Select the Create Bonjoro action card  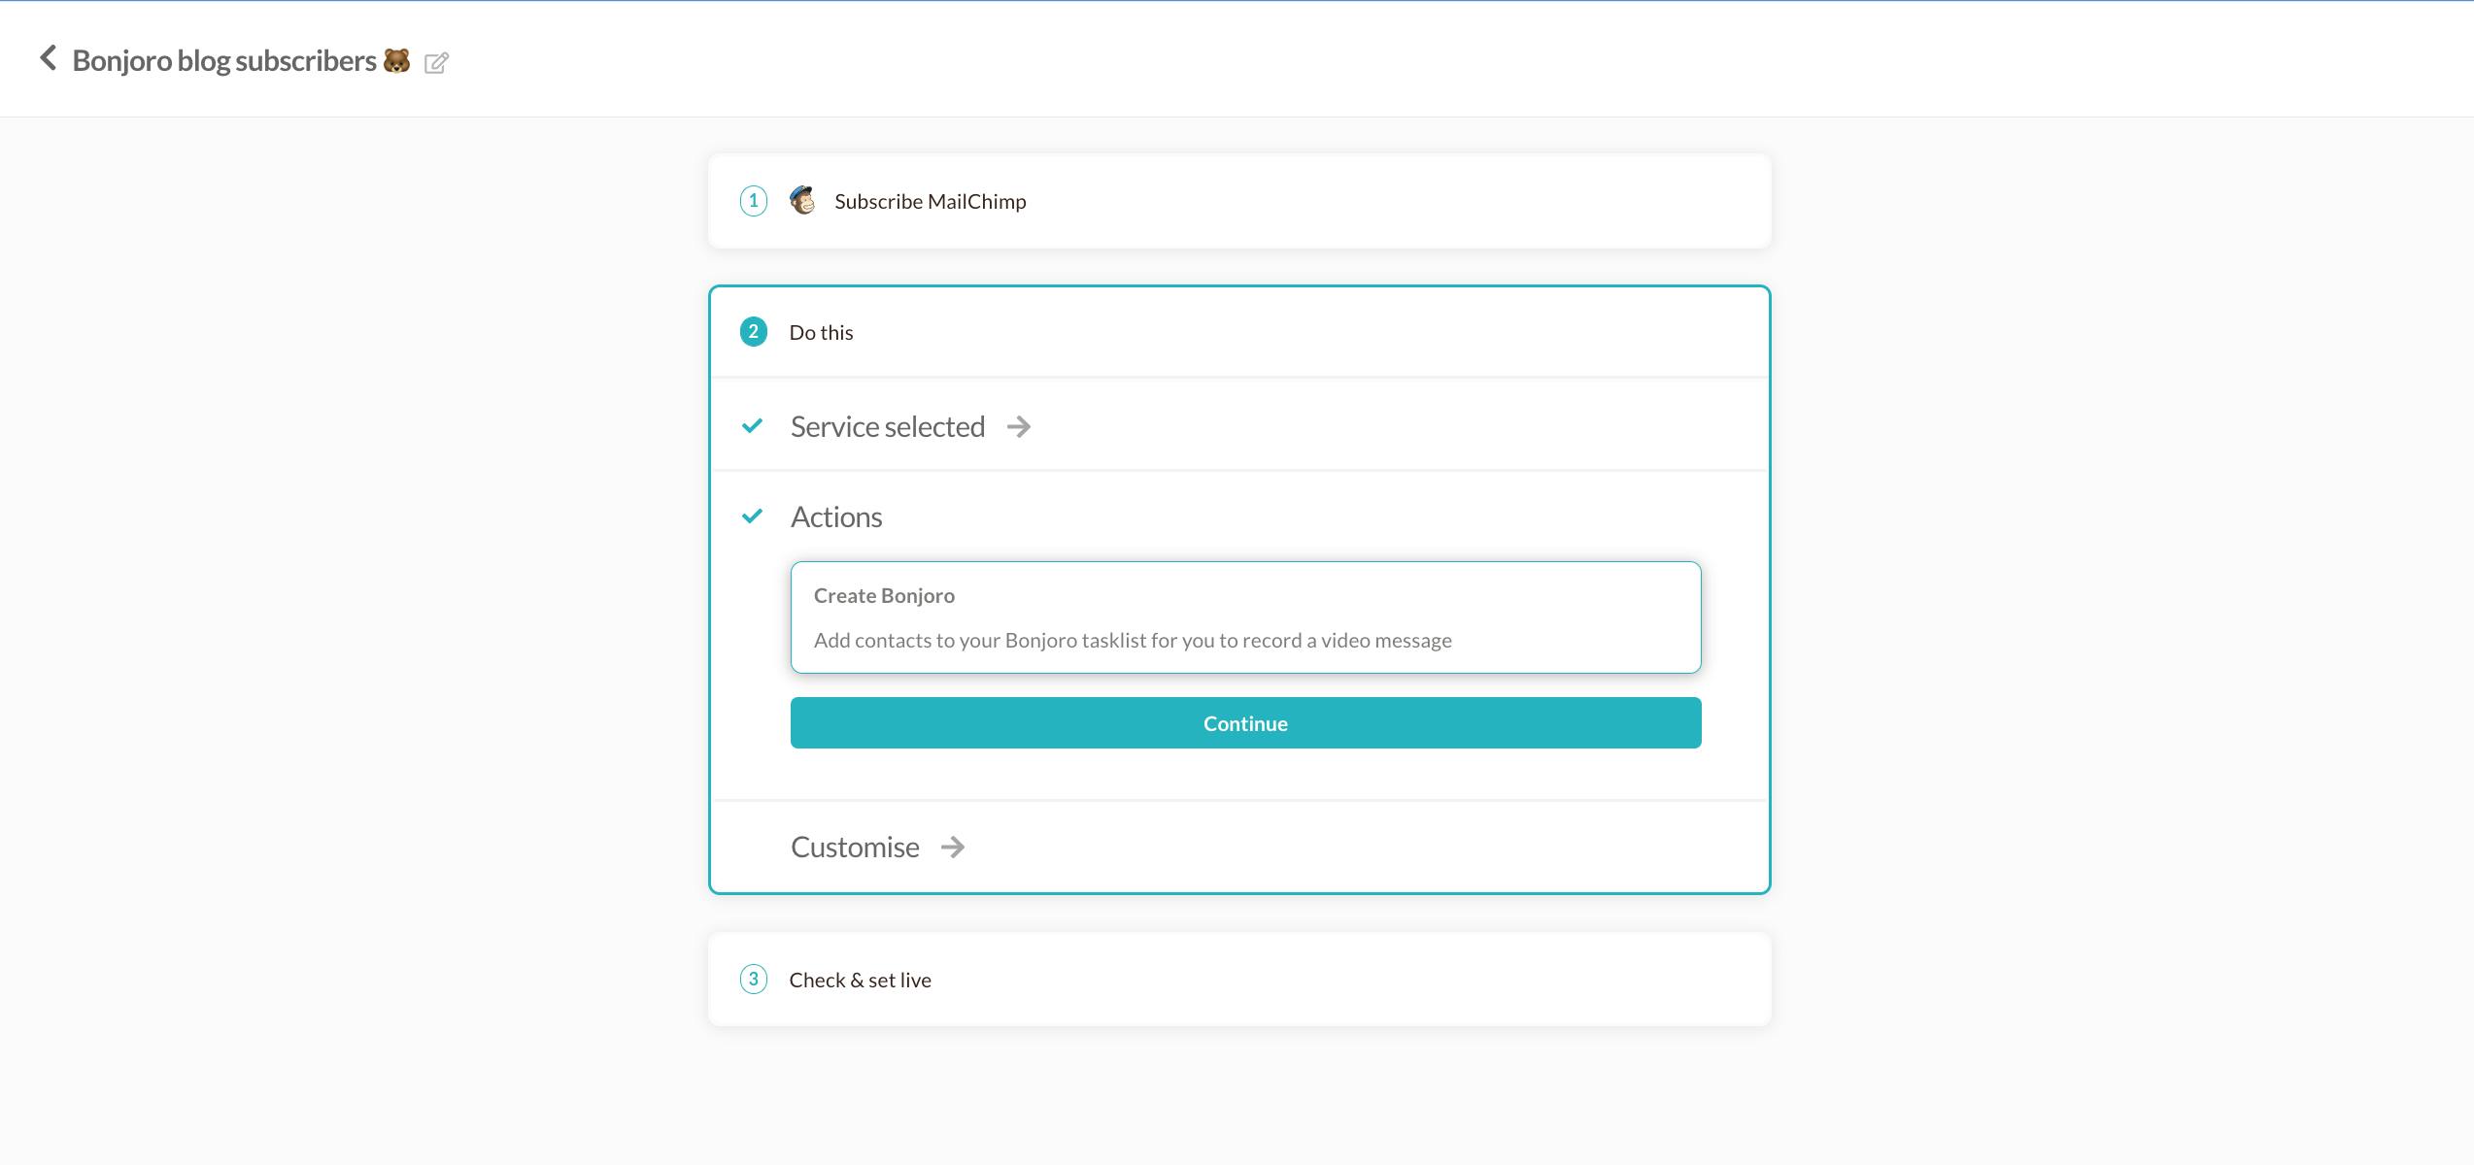click(1245, 617)
